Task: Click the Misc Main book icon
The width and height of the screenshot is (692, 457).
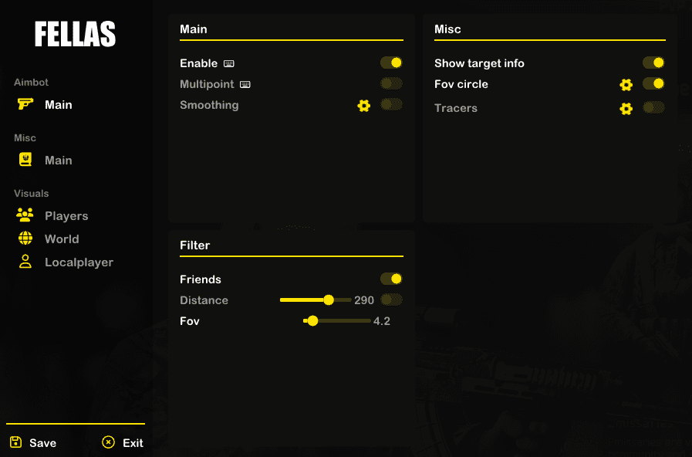Action: click(25, 159)
